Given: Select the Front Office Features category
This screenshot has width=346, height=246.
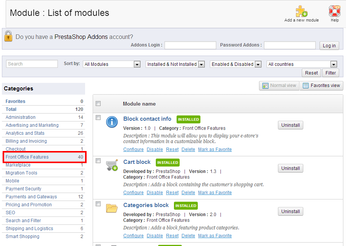Looking at the screenshot, I should click(x=27, y=157).
